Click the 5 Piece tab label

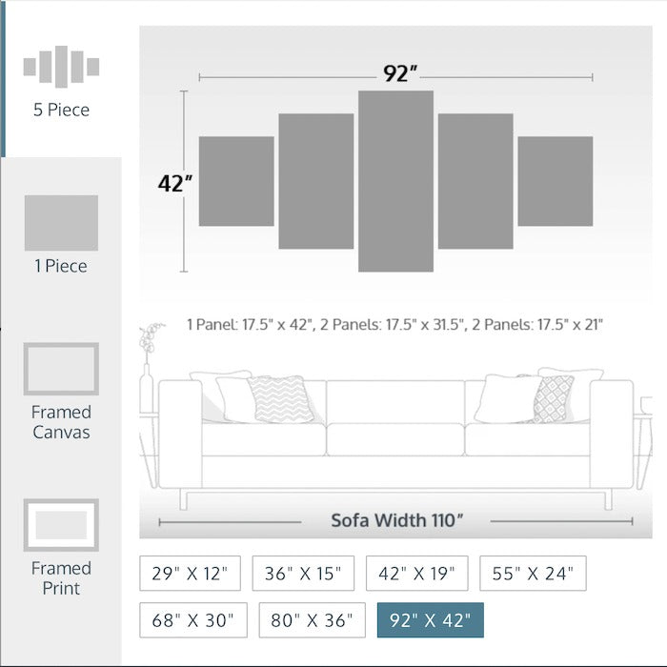[x=61, y=110]
